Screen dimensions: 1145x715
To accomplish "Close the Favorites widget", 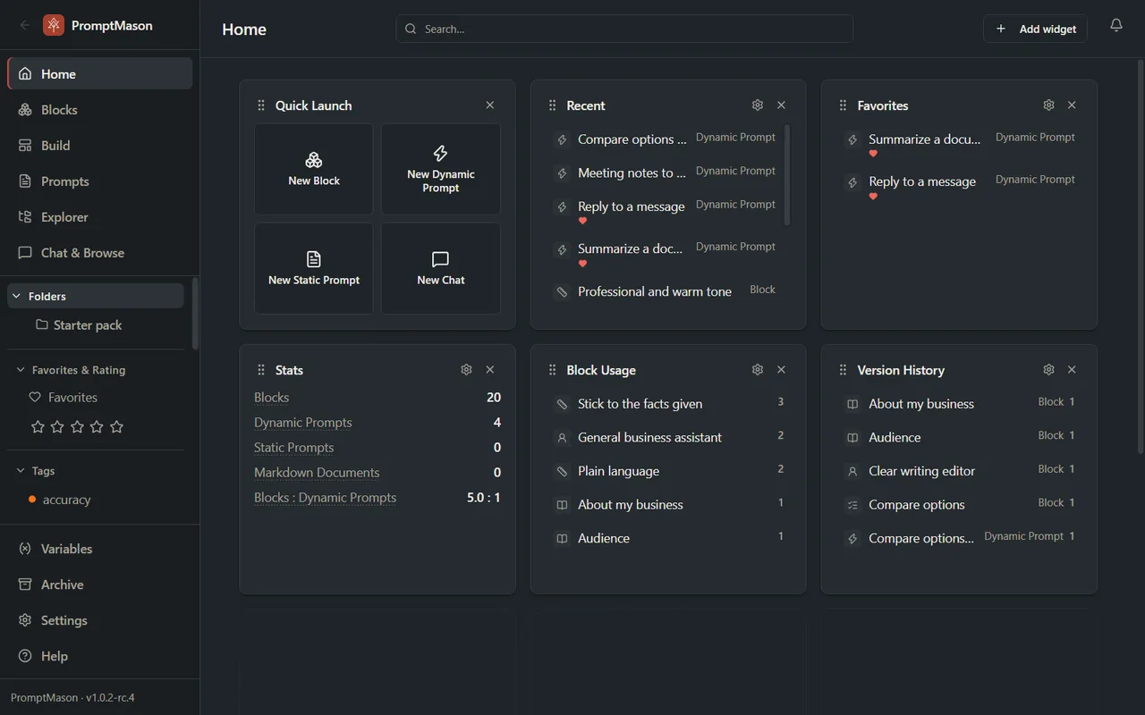I will click(1072, 105).
